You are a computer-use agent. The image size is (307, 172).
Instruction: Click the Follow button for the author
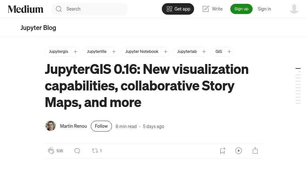[x=101, y=126]
